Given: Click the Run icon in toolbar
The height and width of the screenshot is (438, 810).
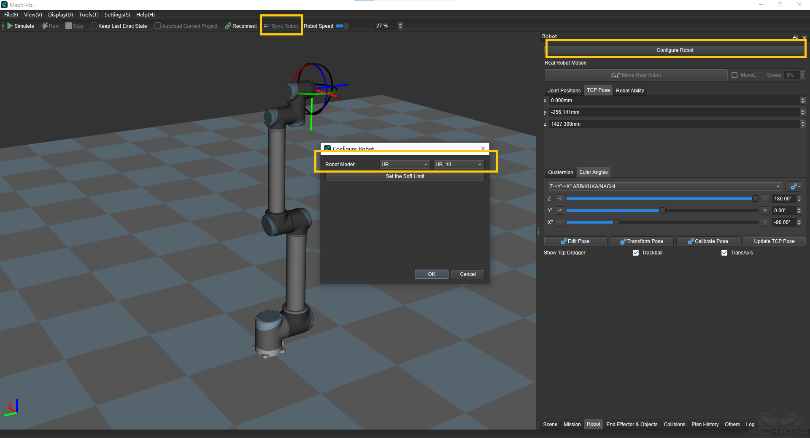Looking at the screenshot, I should click(x=45, y=26).
